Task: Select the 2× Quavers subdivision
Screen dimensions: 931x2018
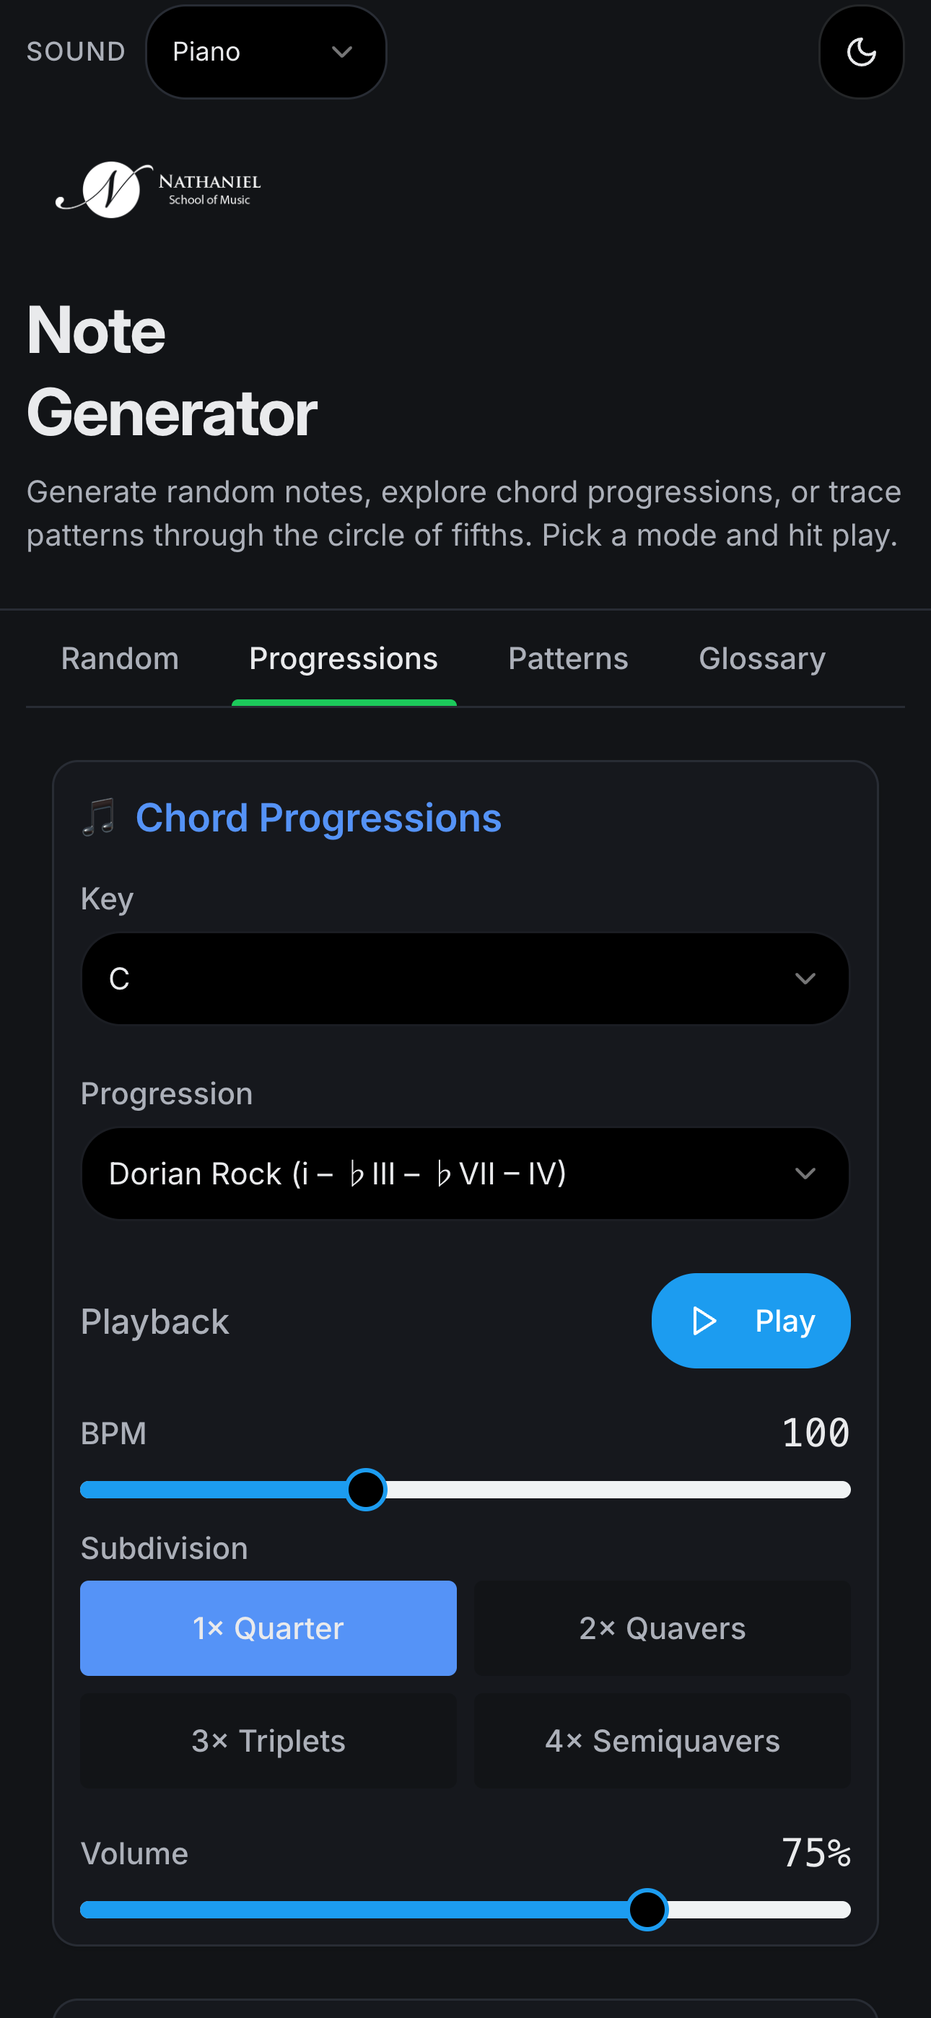Action: tap(661, 1628)
